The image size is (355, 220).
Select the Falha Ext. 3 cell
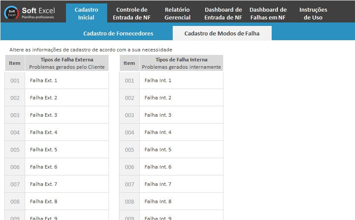click(67, 115)
